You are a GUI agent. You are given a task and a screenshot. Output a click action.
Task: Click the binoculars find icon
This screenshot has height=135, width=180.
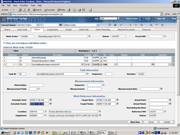[x=60, y=25]
